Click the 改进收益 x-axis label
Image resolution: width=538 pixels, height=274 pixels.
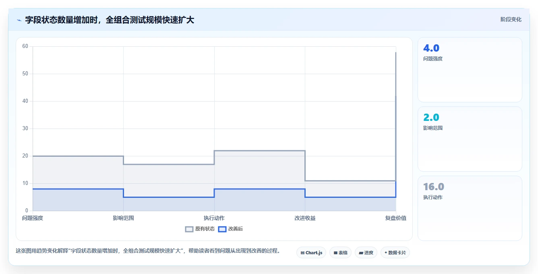tap(305, 218)
